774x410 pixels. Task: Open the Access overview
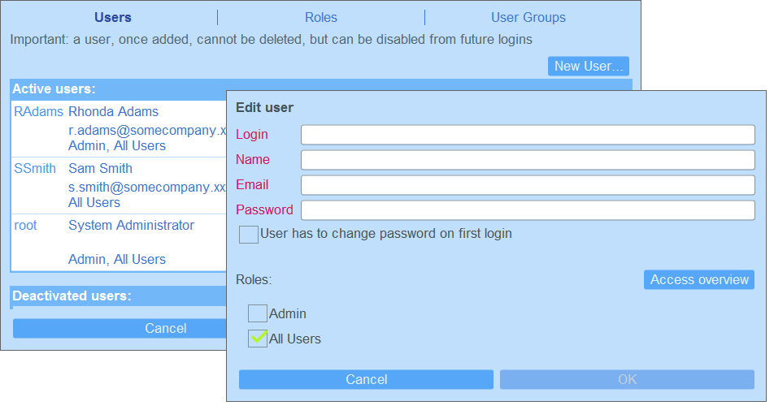(x=698, y=280)
